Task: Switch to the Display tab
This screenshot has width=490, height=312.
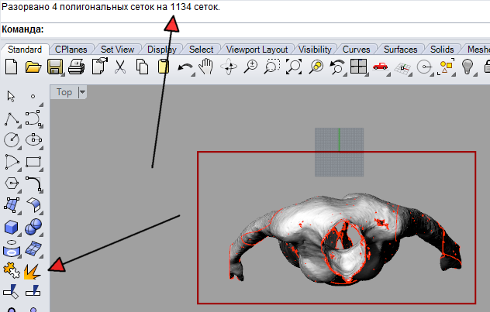Action: (x=162, y=50)
